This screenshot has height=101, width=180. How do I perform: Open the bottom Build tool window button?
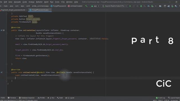click(x=60, y=98)
